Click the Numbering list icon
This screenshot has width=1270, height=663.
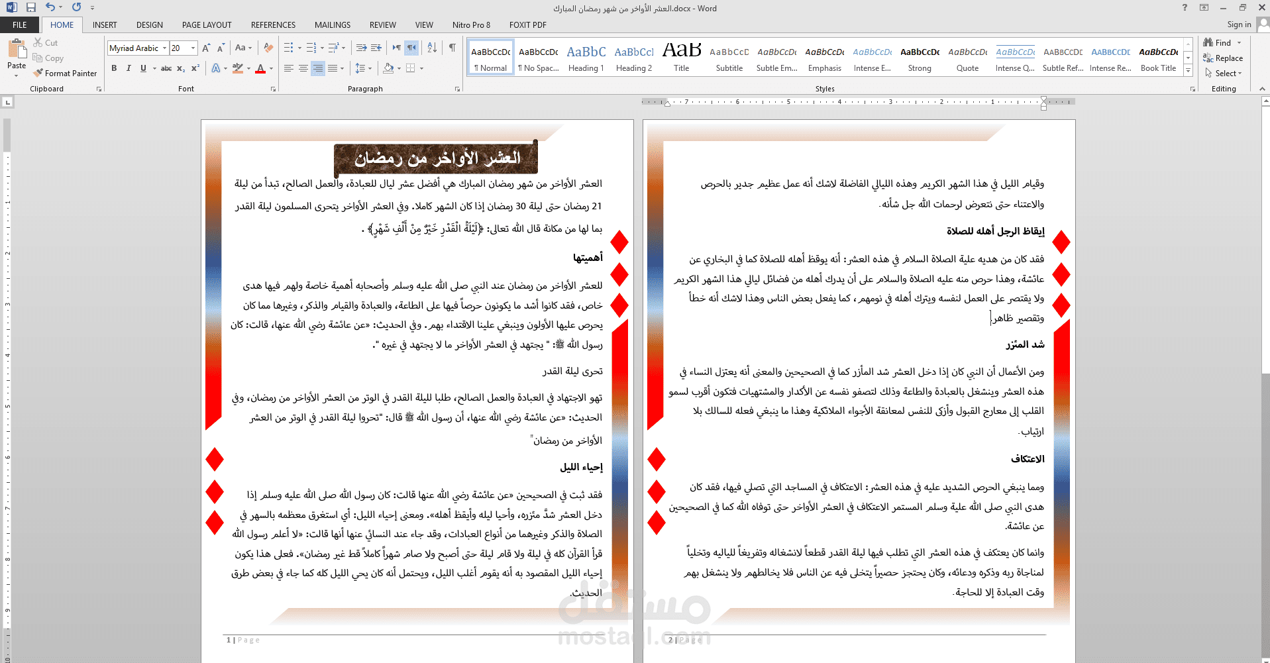(312, 48)
